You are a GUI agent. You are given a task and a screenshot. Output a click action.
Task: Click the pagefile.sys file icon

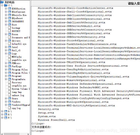[x=10, y=60]
